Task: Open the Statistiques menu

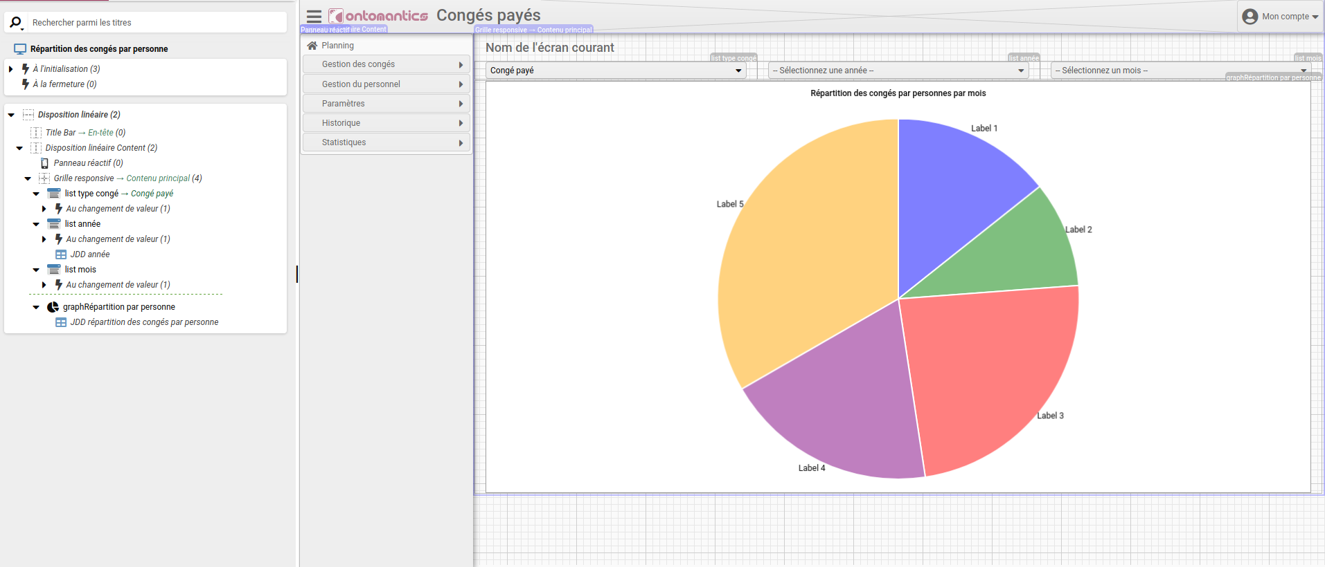Action: click(x=386, y=142)
